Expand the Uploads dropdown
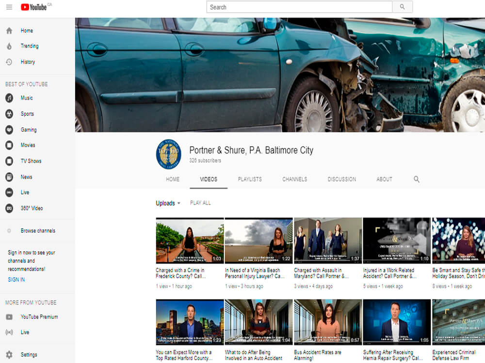The height and width of the screenshot is (363, 485). (x=168, y=203)
